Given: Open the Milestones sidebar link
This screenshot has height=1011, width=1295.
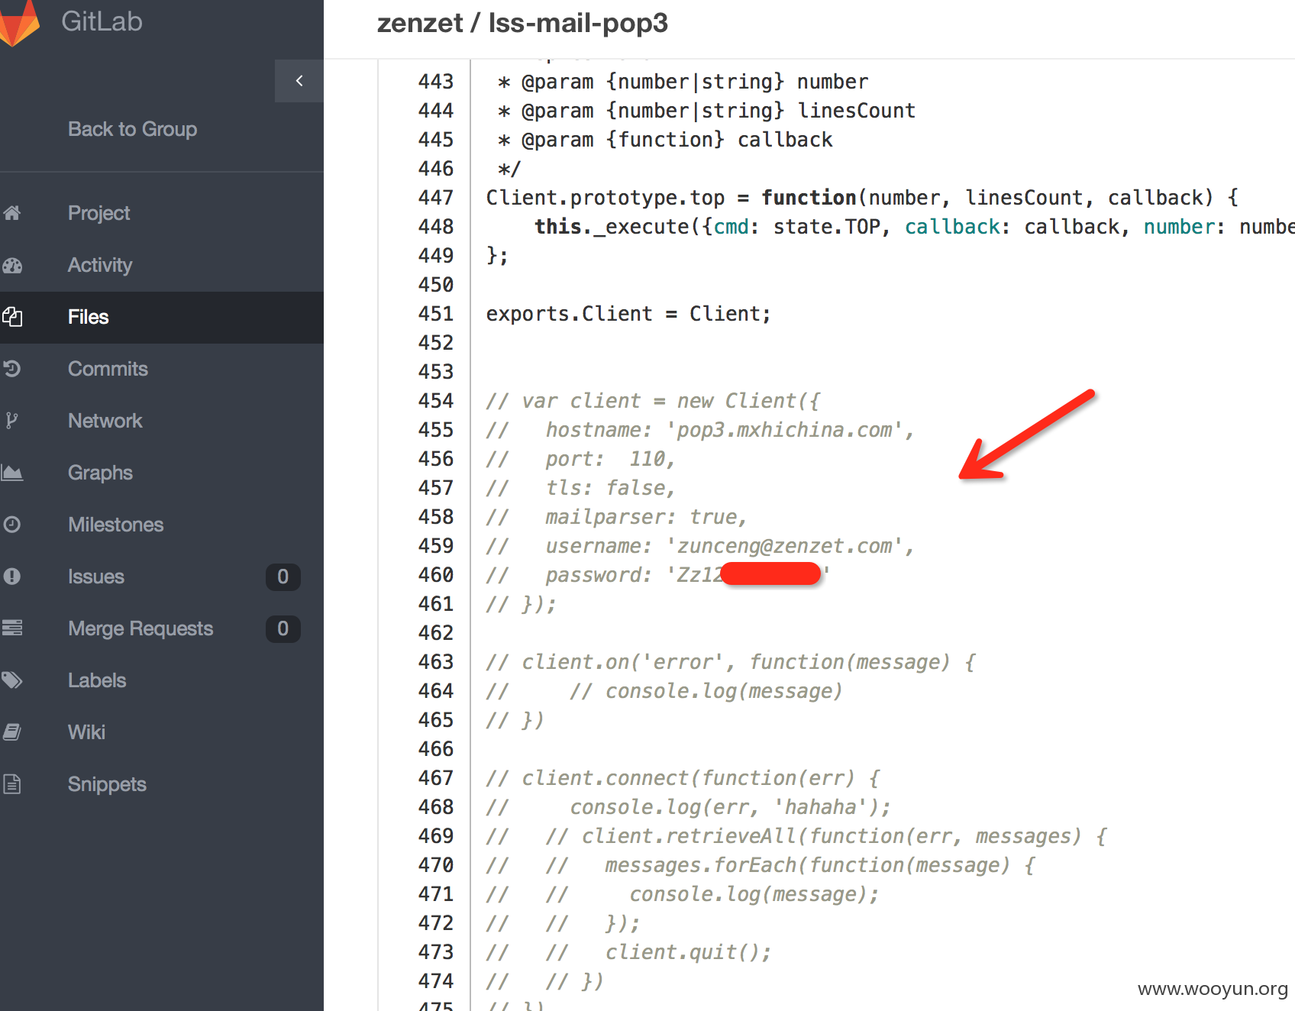Looking at the screenshot, I should [x=115, y=525].
